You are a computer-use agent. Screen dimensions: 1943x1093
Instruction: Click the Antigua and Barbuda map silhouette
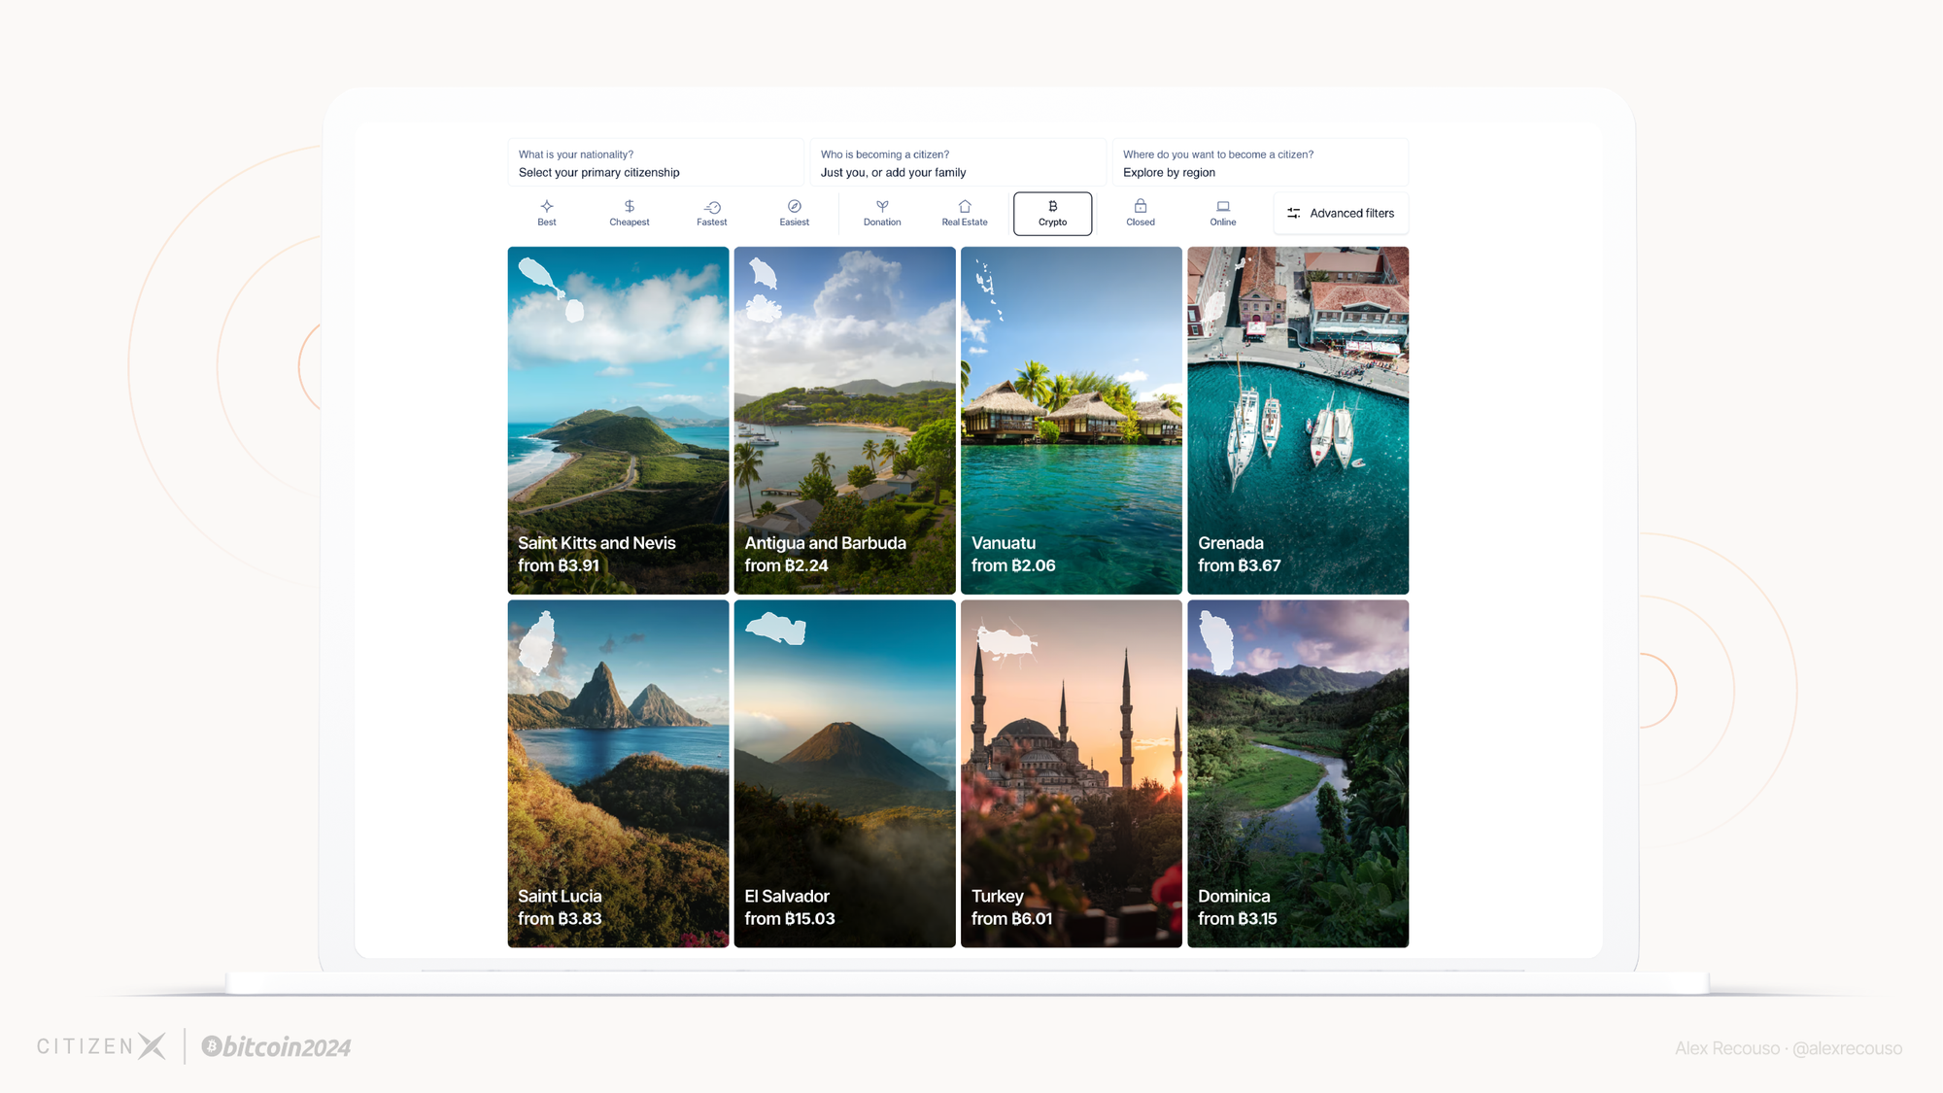pos(764,290)
